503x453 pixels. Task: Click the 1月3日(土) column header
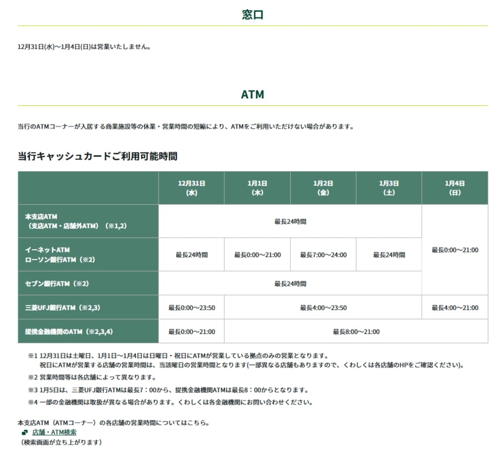(389, 187)
